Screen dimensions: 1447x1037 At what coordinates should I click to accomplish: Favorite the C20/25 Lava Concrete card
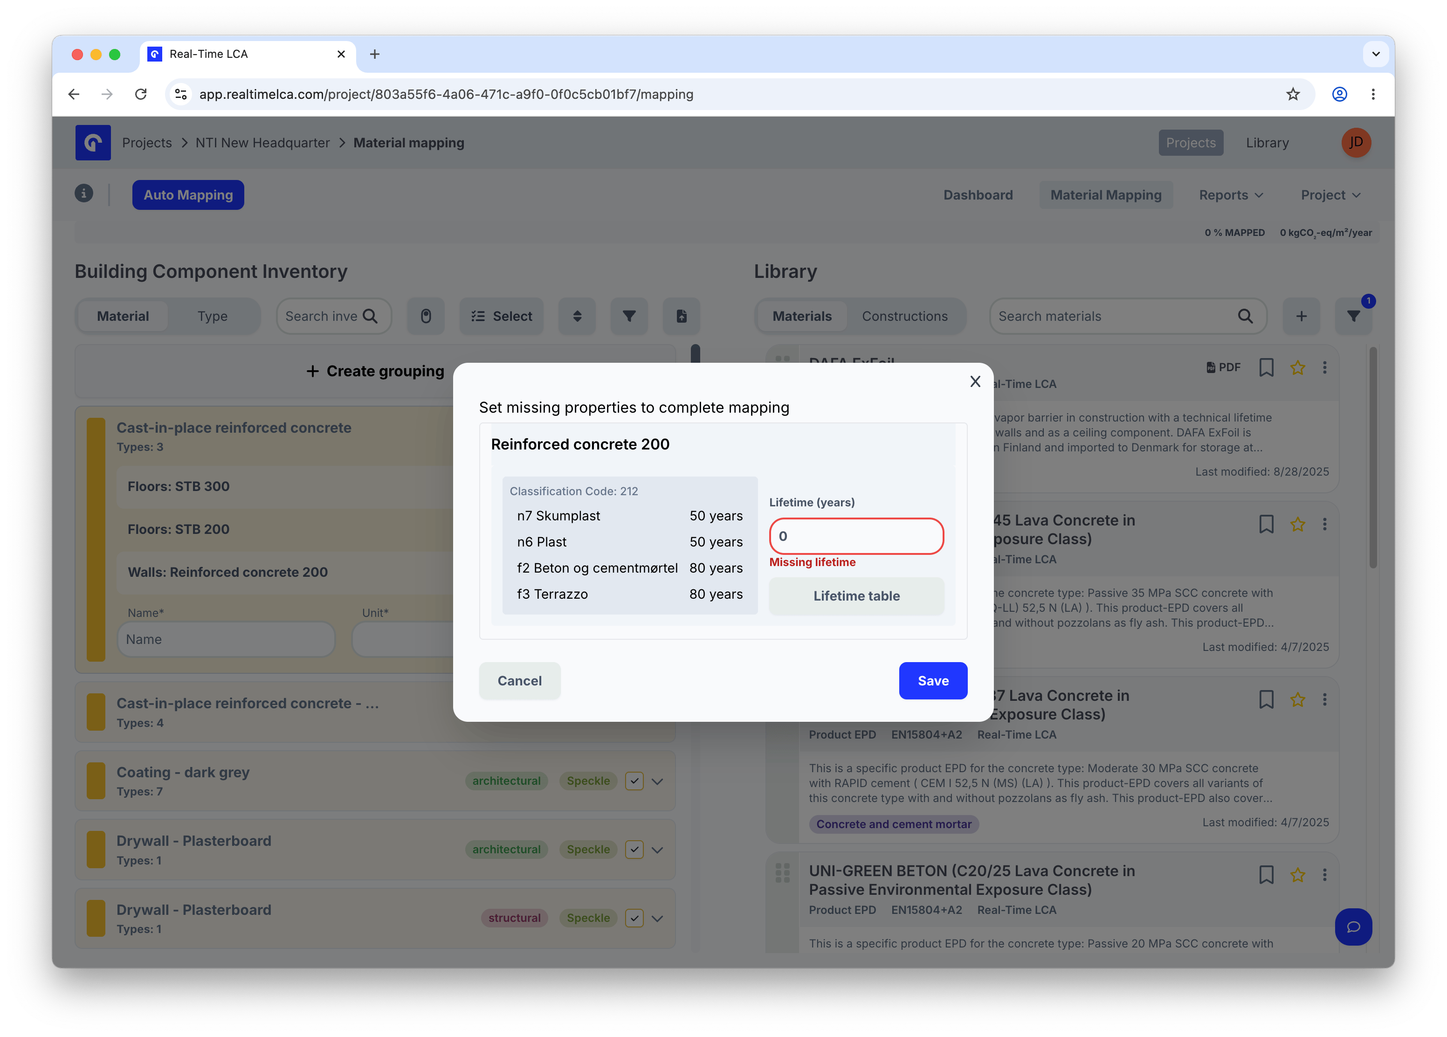coord(1297,875)
